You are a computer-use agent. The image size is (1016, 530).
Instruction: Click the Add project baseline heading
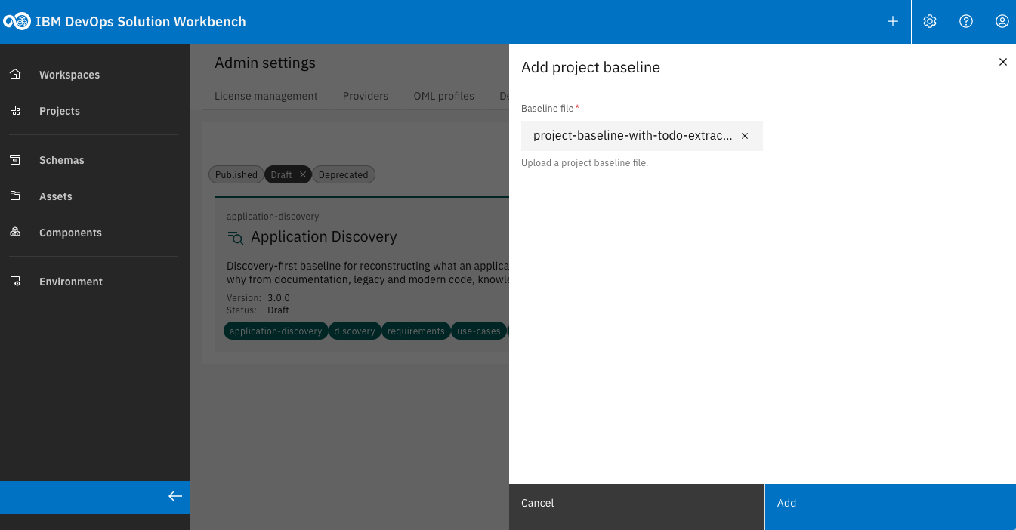coord(591,67)
